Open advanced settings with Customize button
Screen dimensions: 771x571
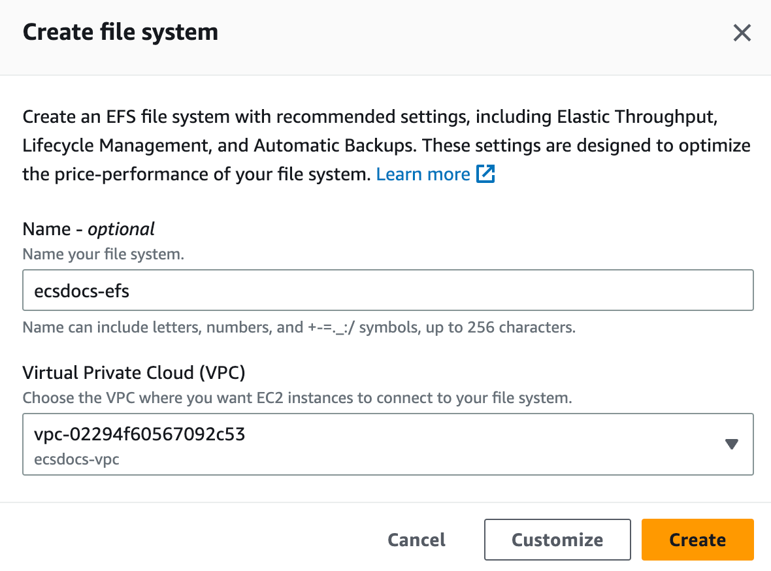pos(557,540)
